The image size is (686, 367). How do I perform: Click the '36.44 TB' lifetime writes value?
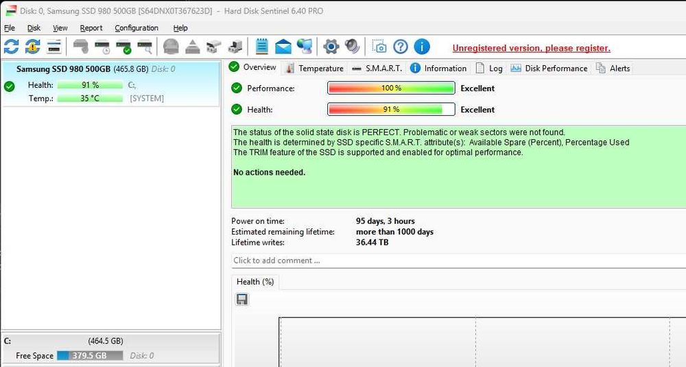point(372,242)
